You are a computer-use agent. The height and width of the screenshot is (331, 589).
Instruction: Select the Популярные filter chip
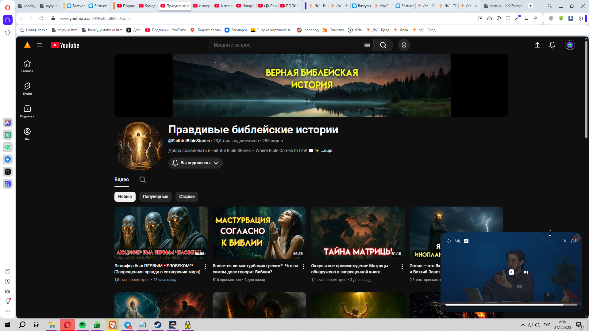155,196
